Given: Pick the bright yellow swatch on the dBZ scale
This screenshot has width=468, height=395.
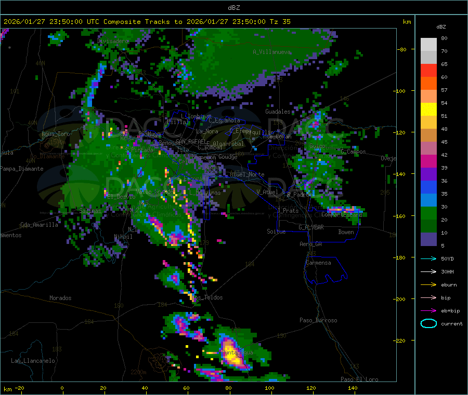Looking at the screenshot, I should 428,110.
